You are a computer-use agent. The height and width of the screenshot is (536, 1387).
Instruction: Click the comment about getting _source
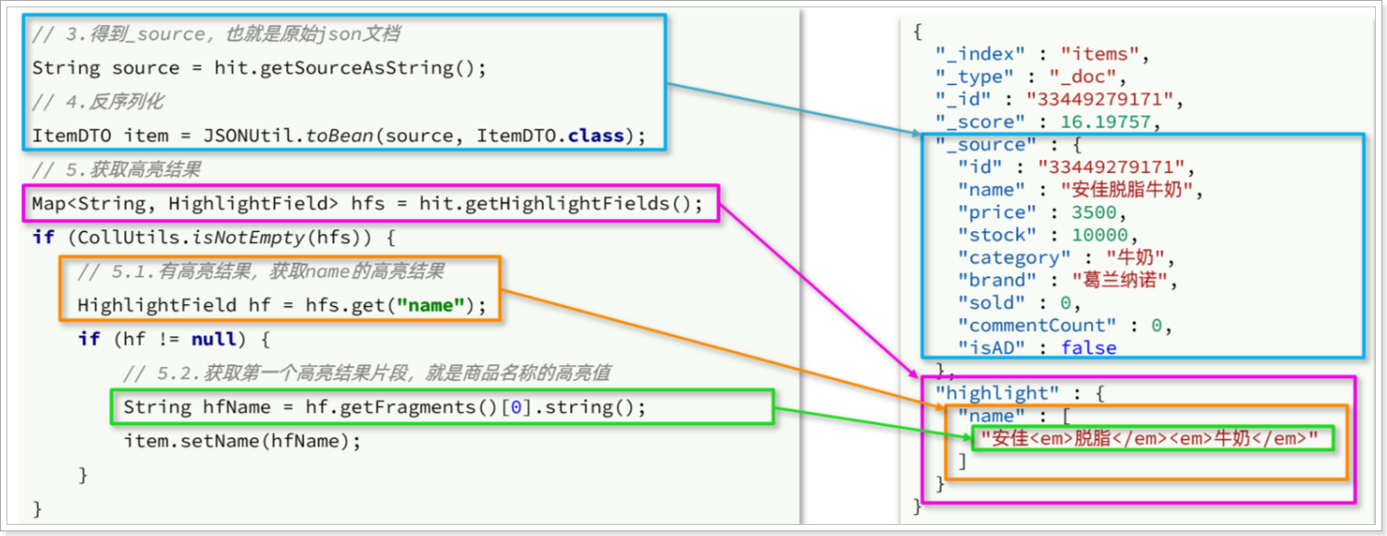215,34
